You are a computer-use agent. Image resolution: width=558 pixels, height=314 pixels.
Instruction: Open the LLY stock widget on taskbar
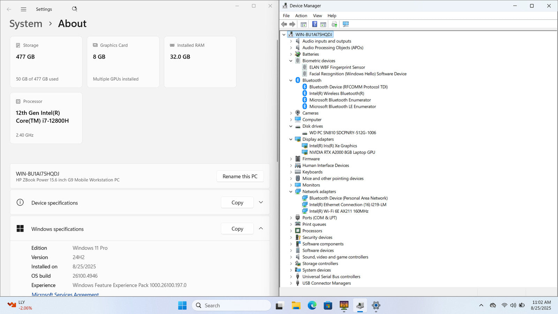(20, 305)
